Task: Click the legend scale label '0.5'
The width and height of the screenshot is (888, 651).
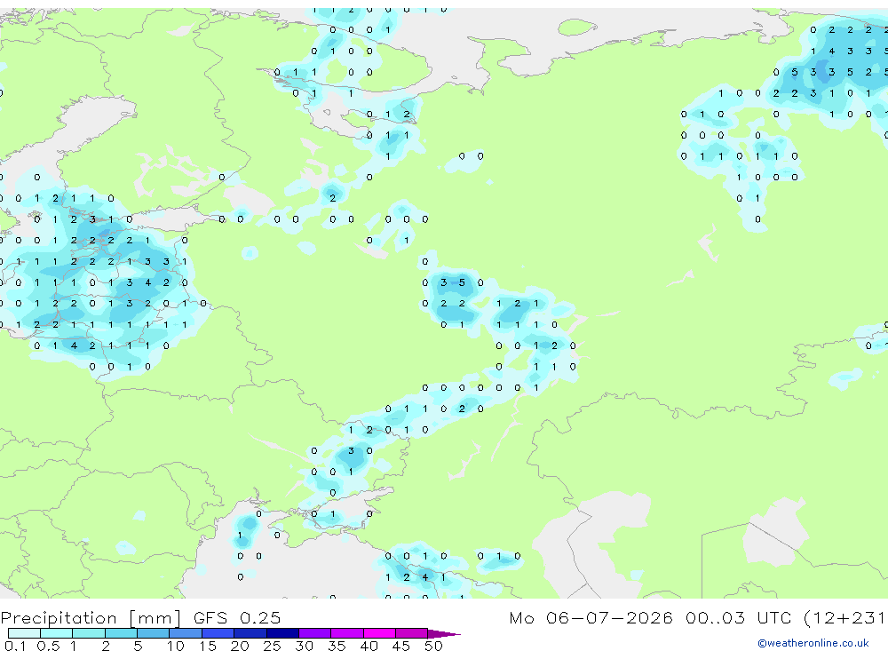Action: point(48,646)
